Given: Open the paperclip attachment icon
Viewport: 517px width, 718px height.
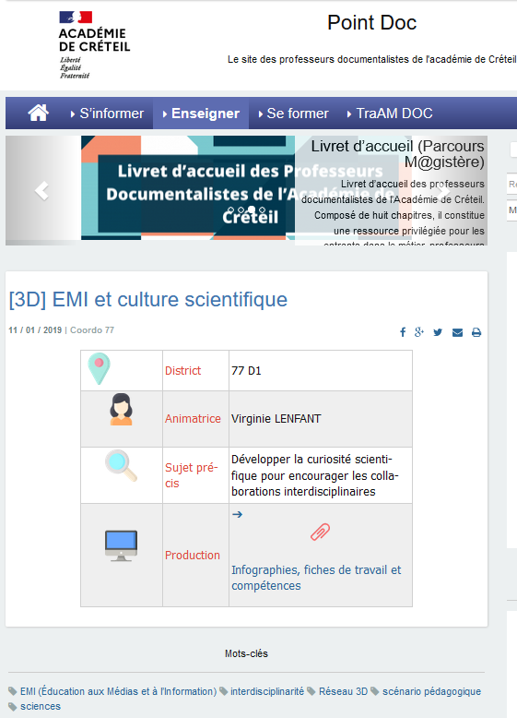Looking at the screenshot, I should (320, 532).
